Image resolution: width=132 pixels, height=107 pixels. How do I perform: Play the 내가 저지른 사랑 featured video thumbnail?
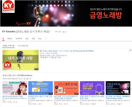tap(20, 60)
